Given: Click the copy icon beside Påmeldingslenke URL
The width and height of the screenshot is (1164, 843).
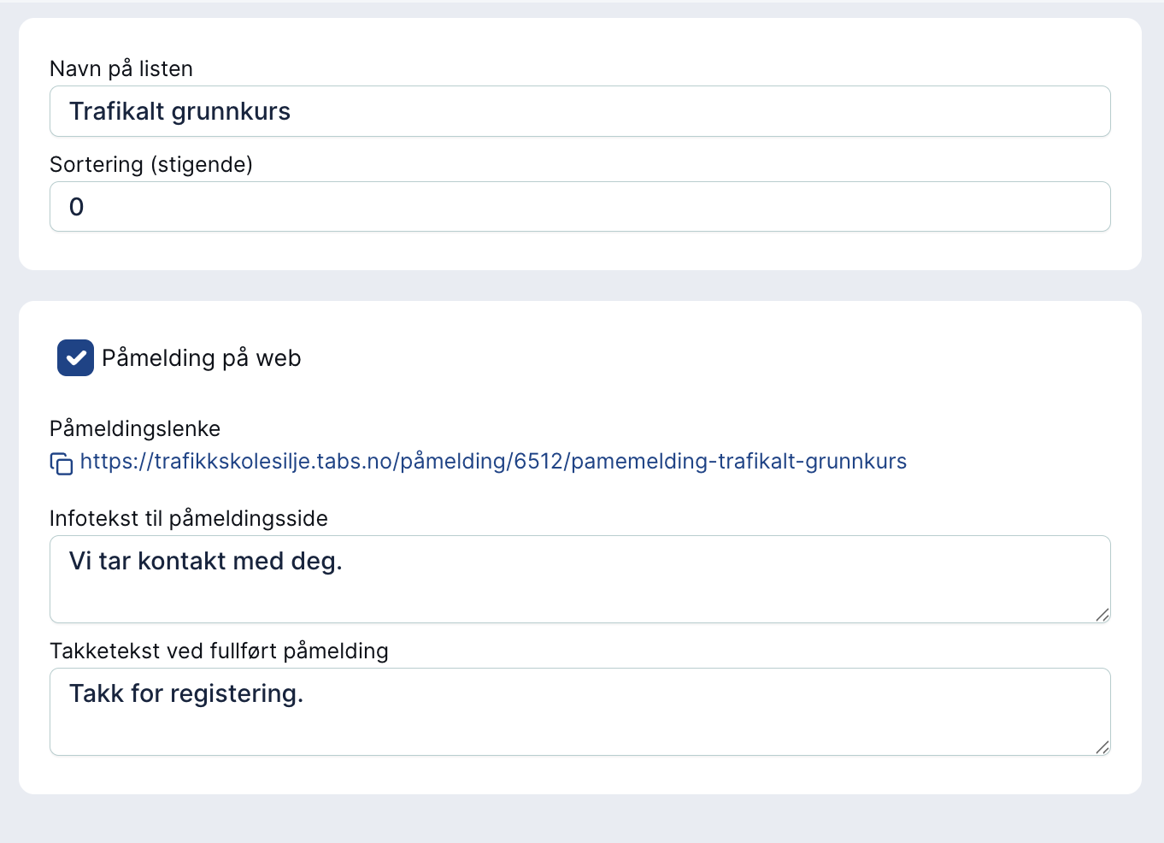Looking at the screenshot, I should (x=62, y=463).
